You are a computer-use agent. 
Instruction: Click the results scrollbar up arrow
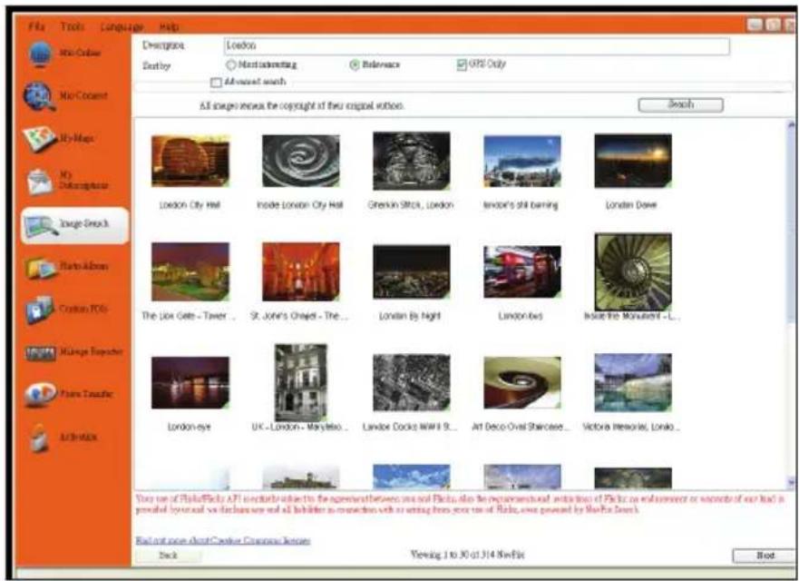pyautogui.click(x=792, y=124)
